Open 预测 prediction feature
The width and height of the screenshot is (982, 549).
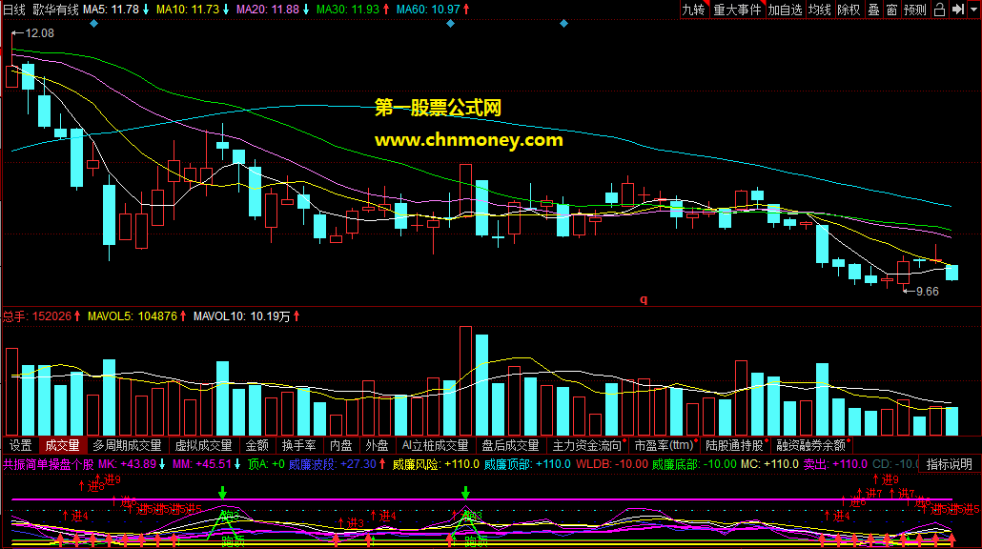point(915,10)
